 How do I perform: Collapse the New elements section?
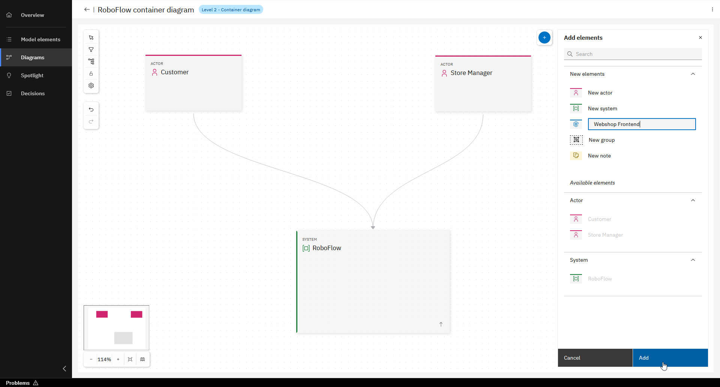[693, 74]
